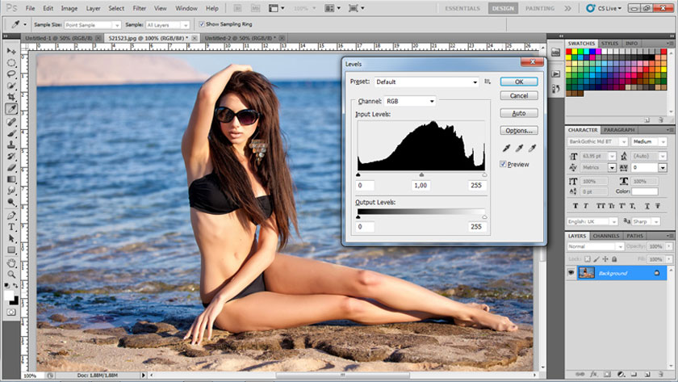Viewport: 678px width, 382px height.
Task: Open the preset options icon beside Preset
Action: pos(488,82)
